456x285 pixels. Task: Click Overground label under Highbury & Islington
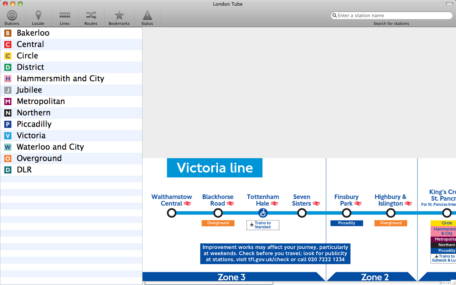tap(391, 223)
